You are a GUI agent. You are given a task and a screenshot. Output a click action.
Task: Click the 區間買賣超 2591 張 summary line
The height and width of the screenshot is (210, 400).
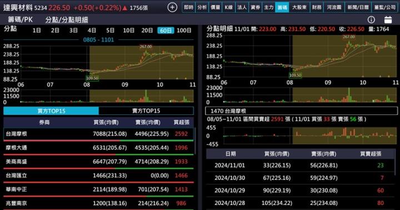coord(287,119)
